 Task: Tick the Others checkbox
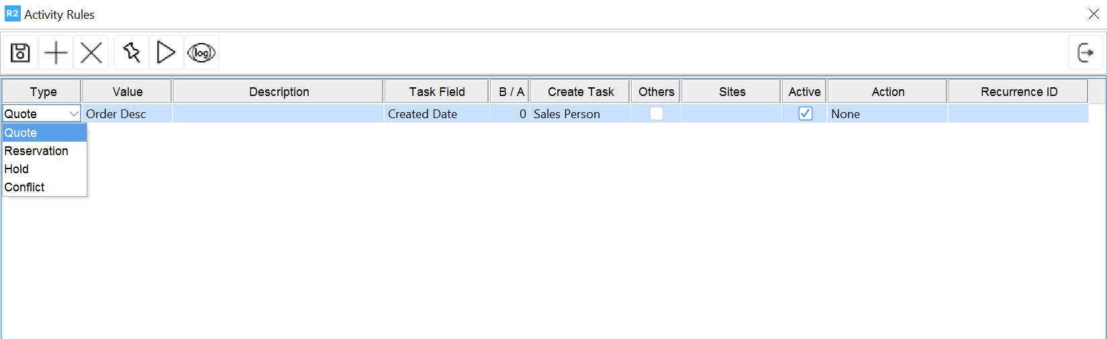(x=657, y=113)
